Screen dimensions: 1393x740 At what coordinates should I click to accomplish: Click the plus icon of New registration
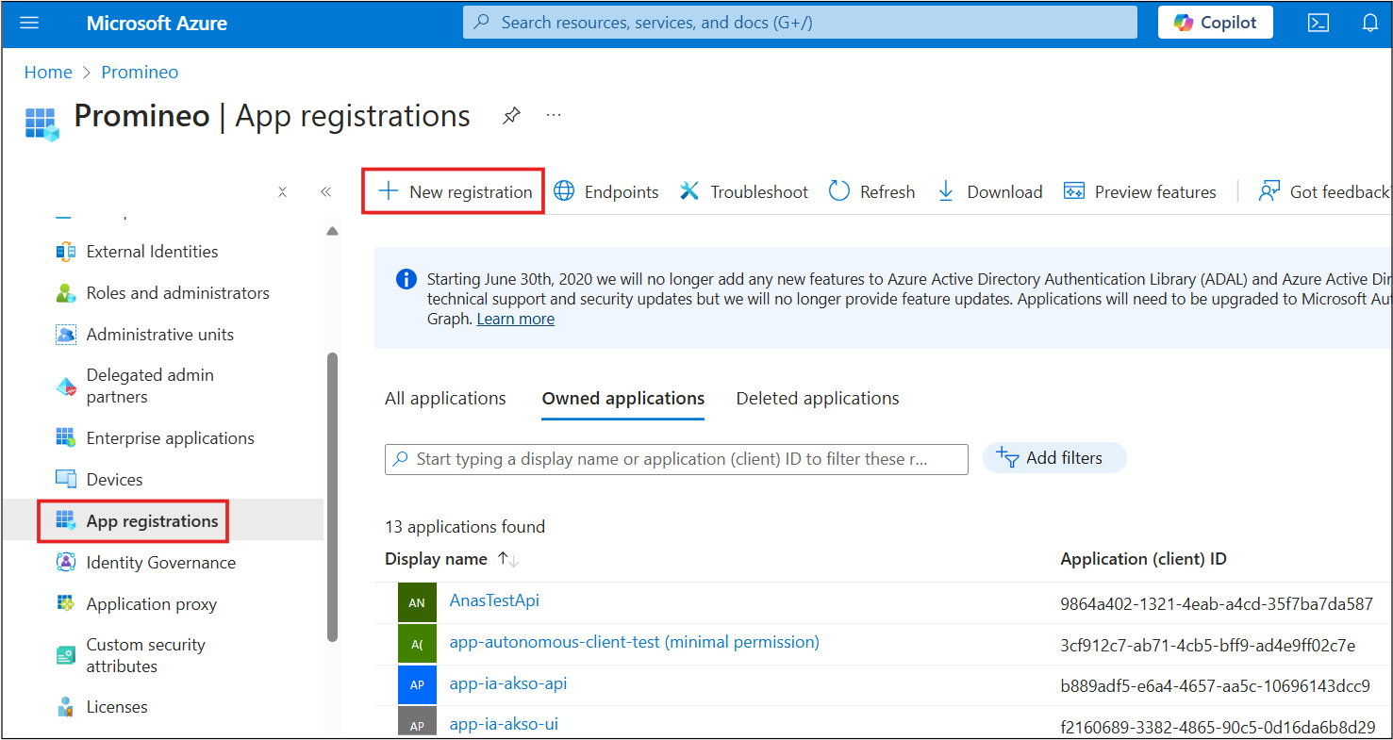pos(388,191)
